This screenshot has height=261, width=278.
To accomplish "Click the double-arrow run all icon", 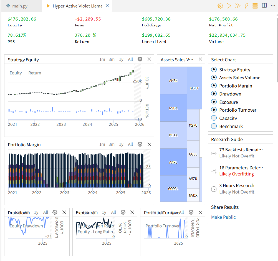I will tap(237, 6).
